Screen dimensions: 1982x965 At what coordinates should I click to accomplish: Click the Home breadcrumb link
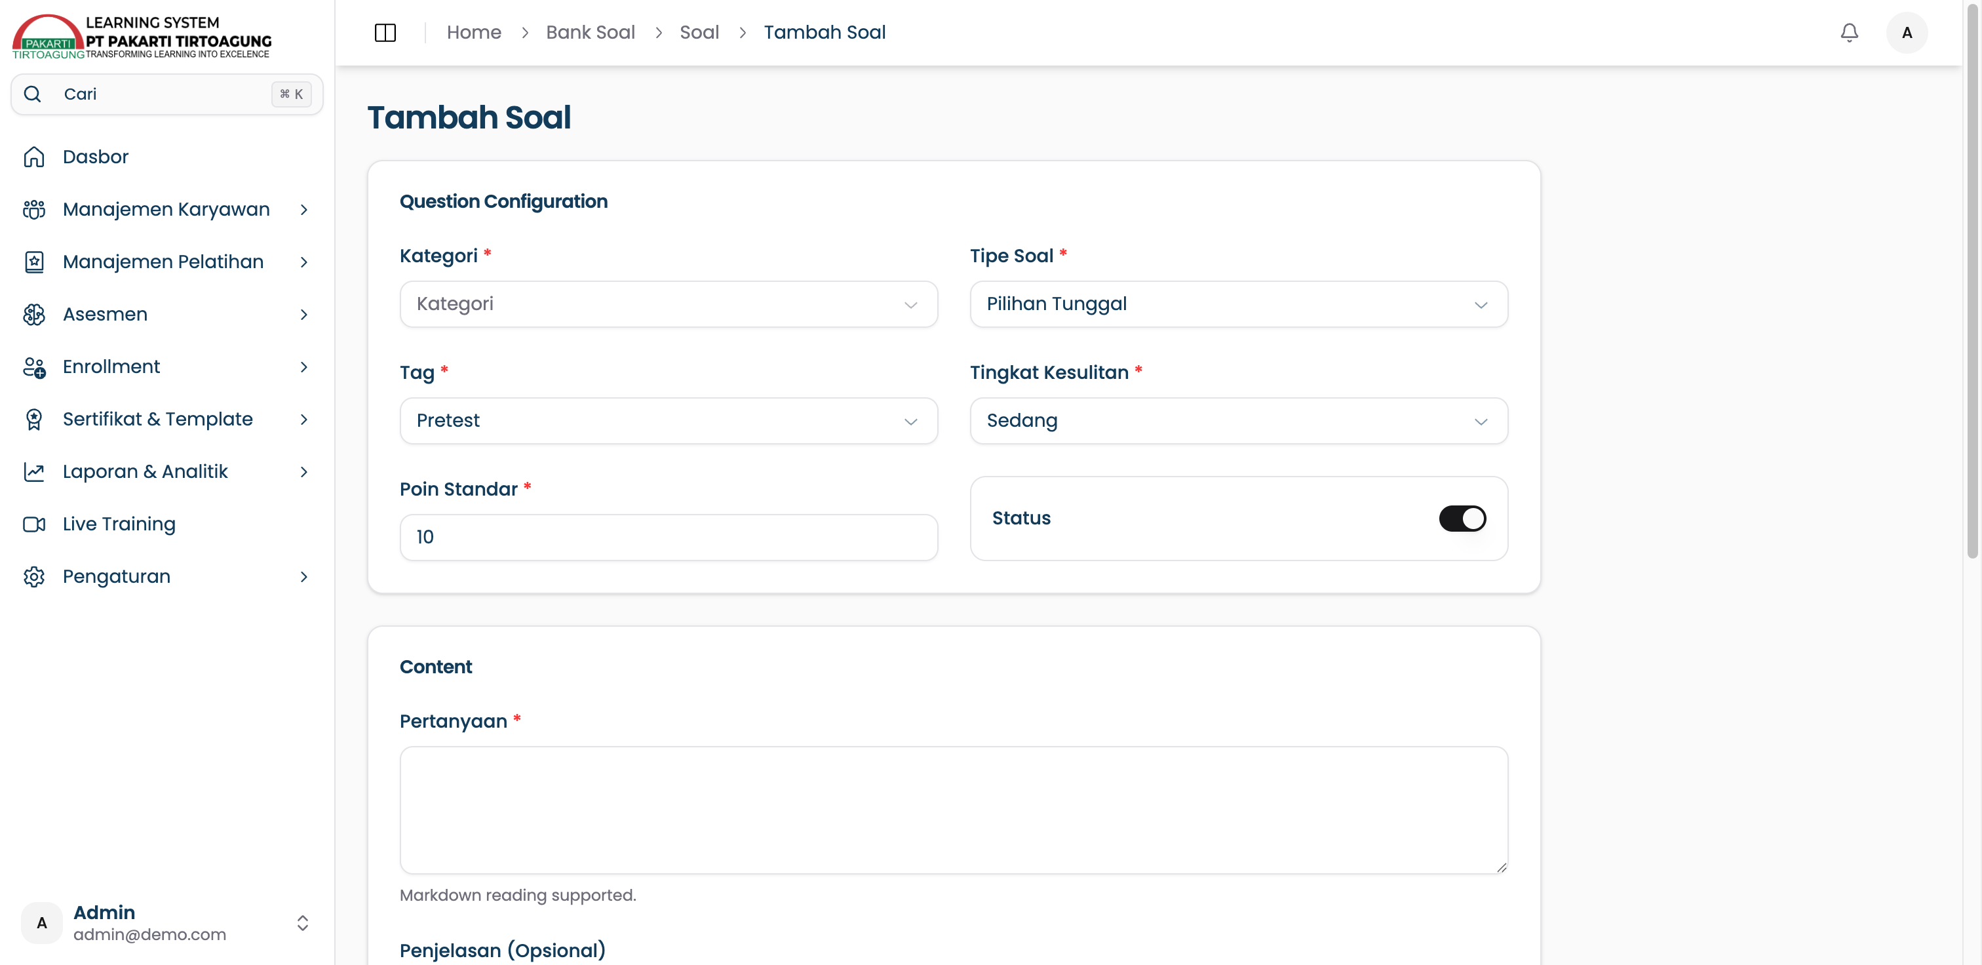[474, 32]
